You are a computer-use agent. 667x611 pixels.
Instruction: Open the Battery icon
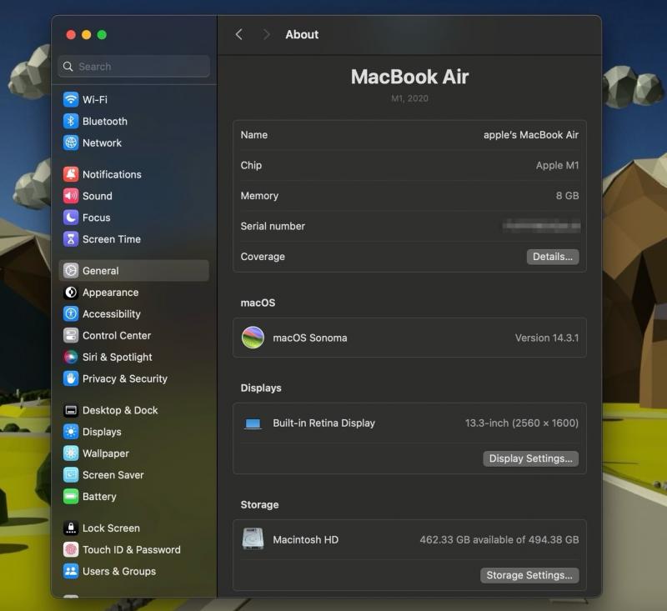(x=71, y=496)
